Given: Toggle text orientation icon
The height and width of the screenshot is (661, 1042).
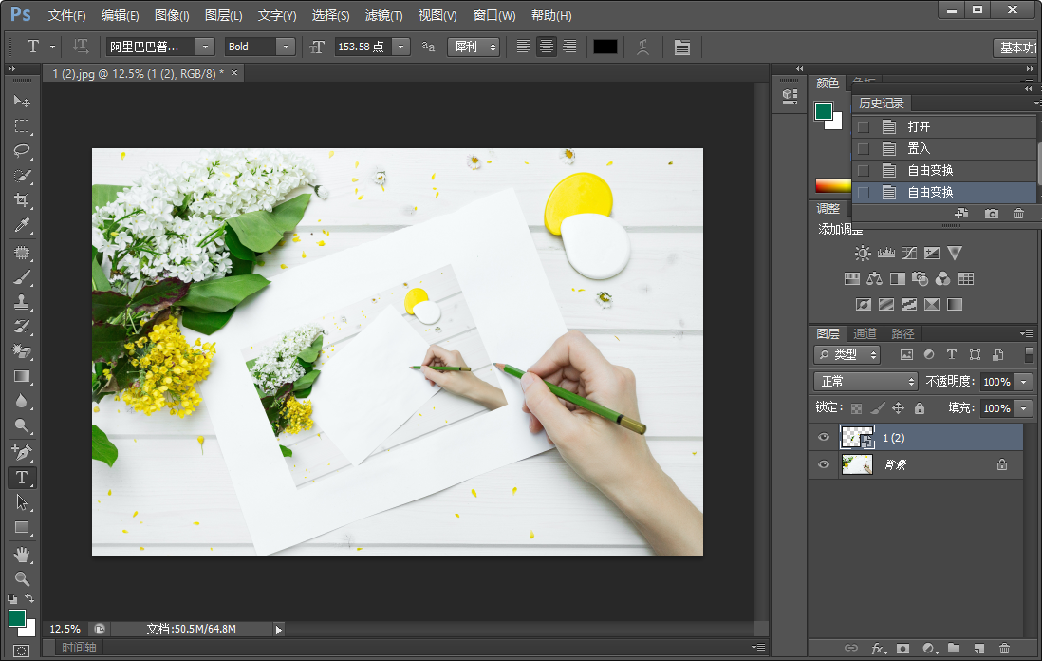Looking at the screenshot, I should point(81,47).
